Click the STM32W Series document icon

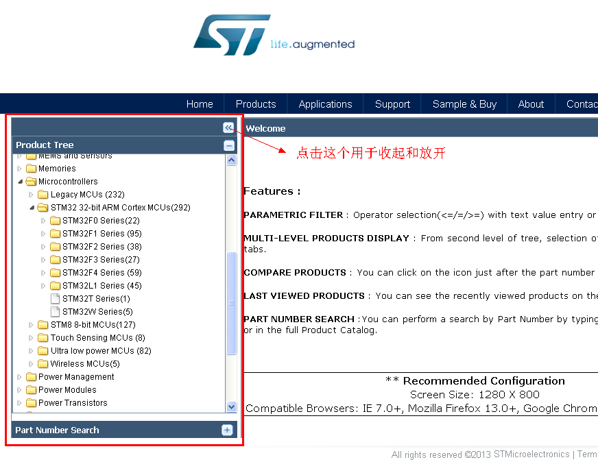[x=56, y=311]
